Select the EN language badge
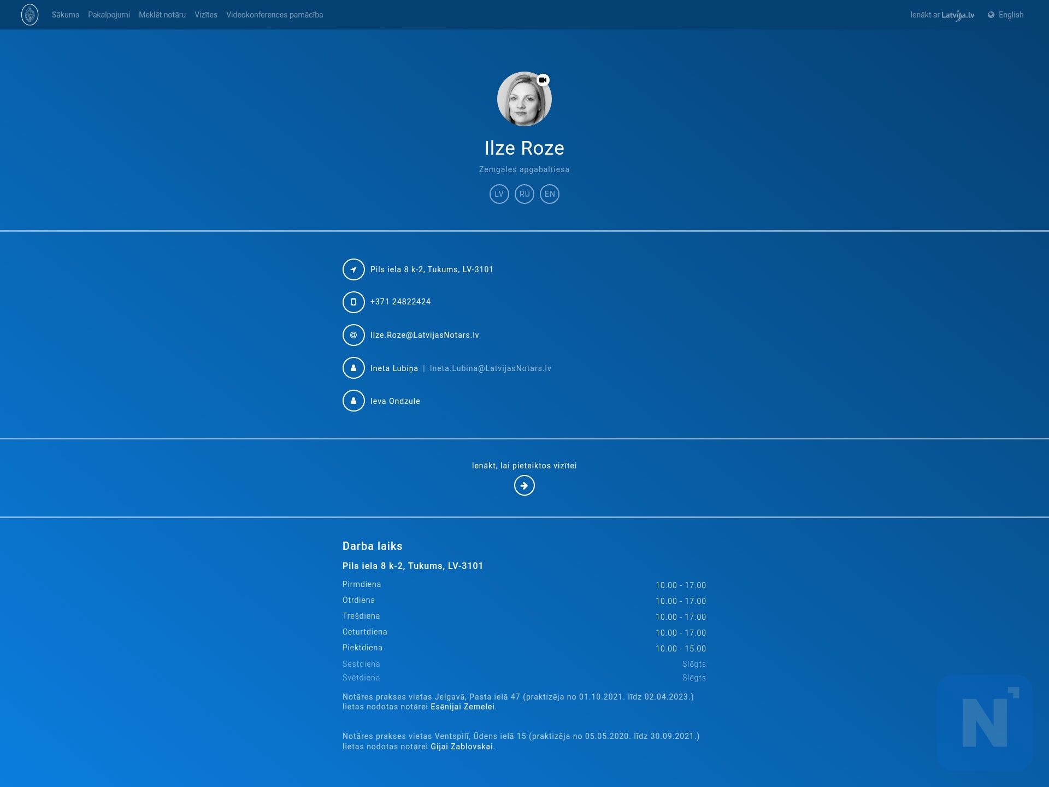This screenshot has height=787, width=1049. [x=550, y=194]
